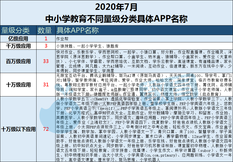233x162 pixels.
Task: Select the "百万级应用" row label
Action: (x=18, y=61)
